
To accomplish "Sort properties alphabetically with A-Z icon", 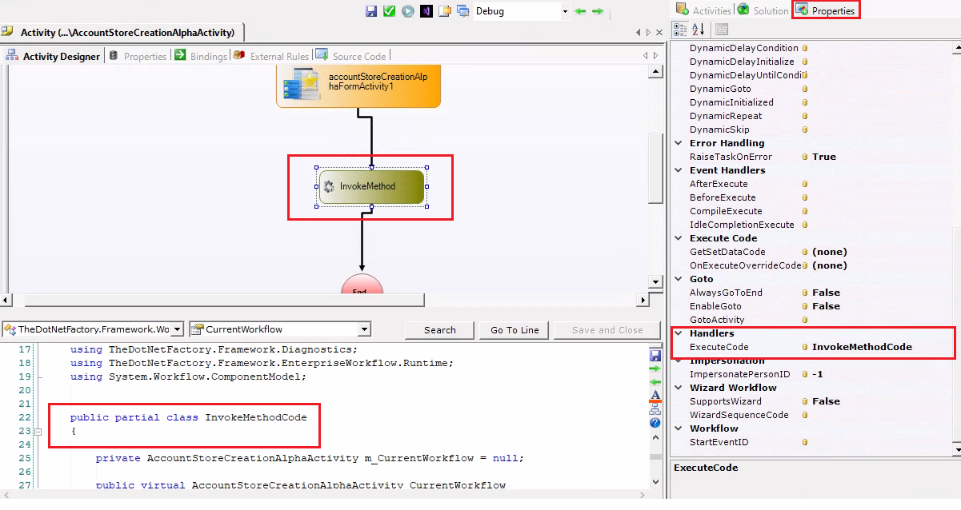I will point(699,30).
